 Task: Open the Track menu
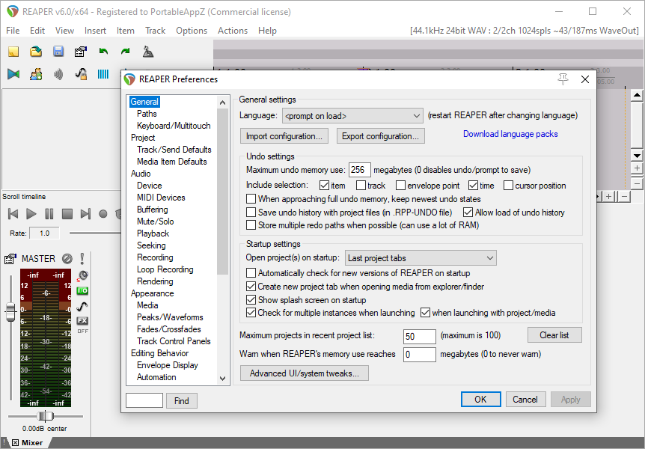pos(155,31)
